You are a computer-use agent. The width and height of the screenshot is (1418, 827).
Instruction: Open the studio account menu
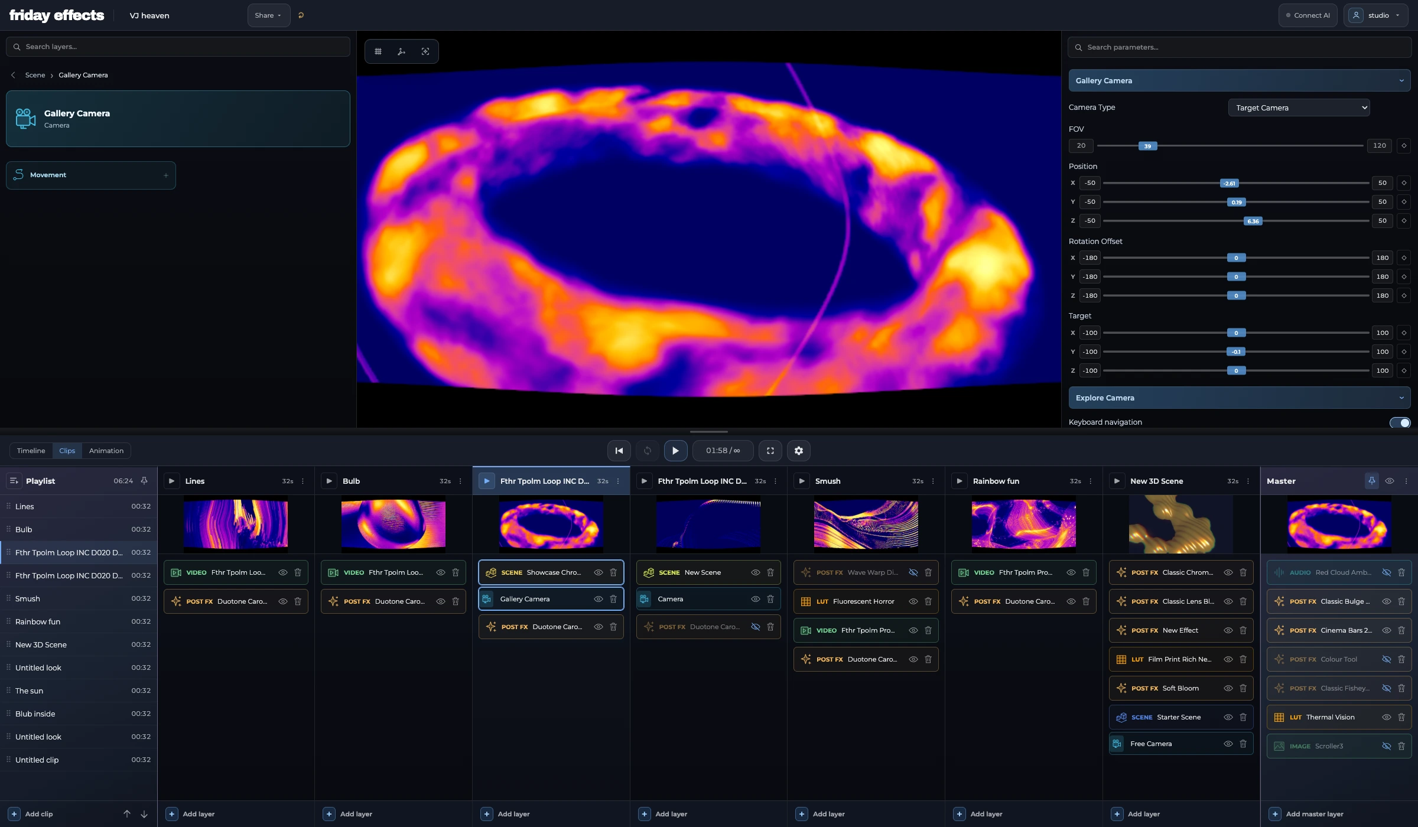click(x=1377, y=15)
